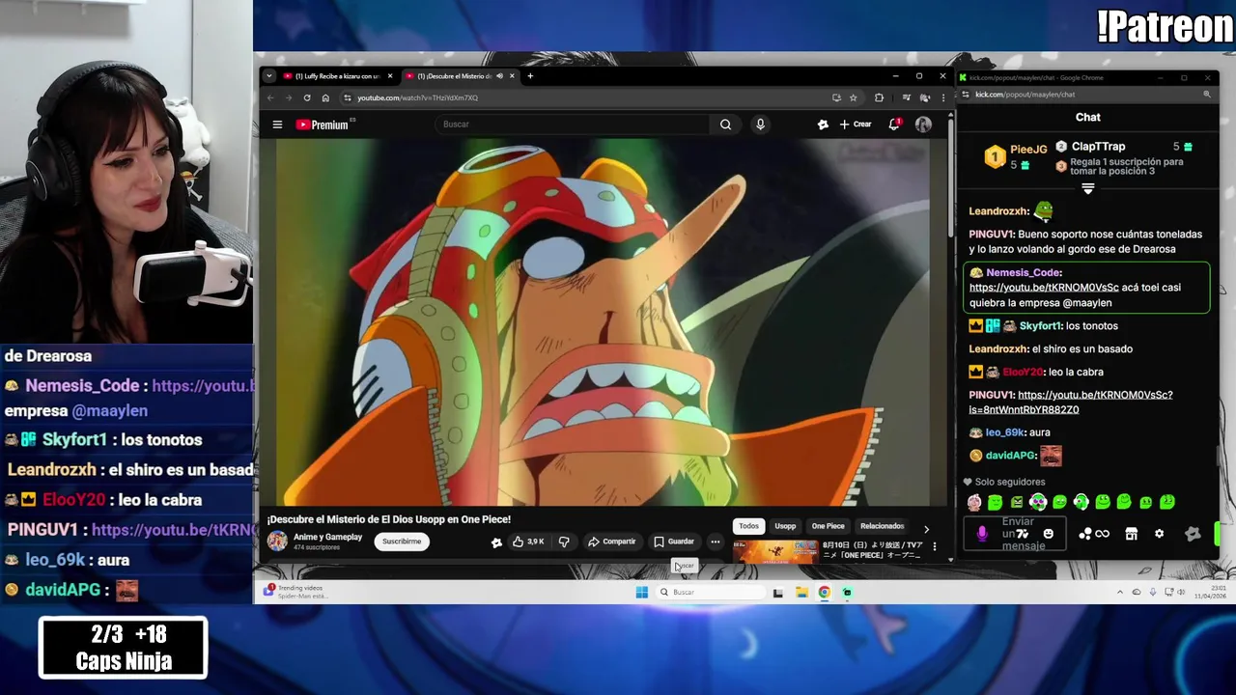Dislike the video with thumbs down

(x=564, y=542)
